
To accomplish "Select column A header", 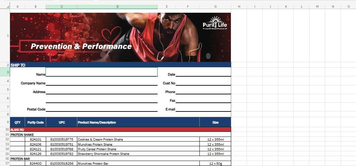I will click(x=17, y=7).
